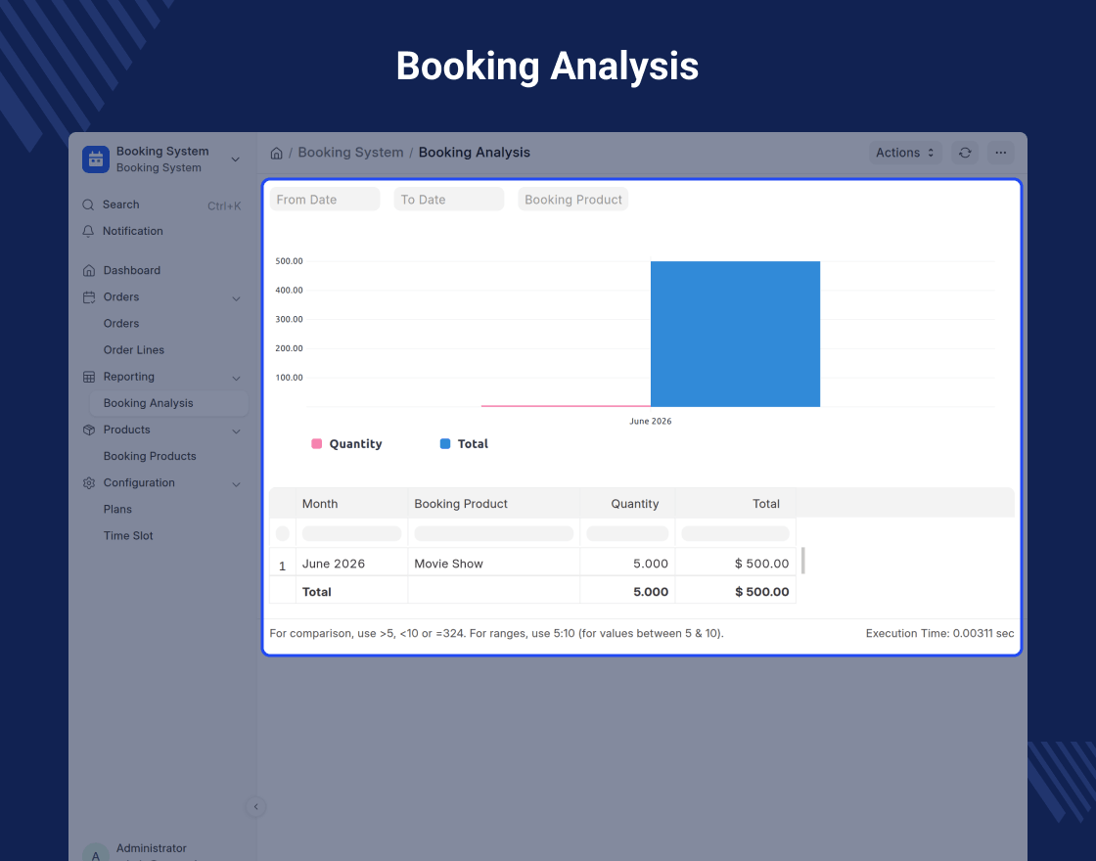This screenshot has width=1096, height=861.
Task: Click the Booking Product filter field
Action: (573, 200)
